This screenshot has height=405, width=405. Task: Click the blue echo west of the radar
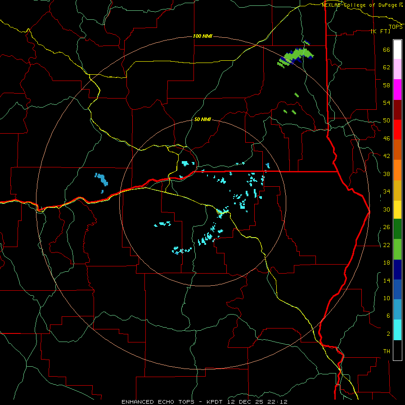(102, 180)
